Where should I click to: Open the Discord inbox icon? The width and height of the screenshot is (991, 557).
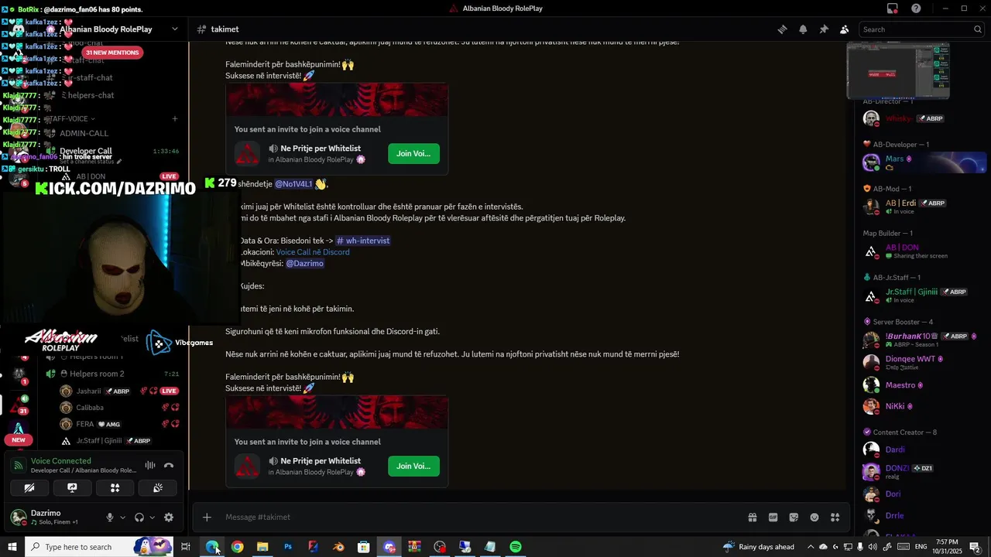tap(893, 9)
